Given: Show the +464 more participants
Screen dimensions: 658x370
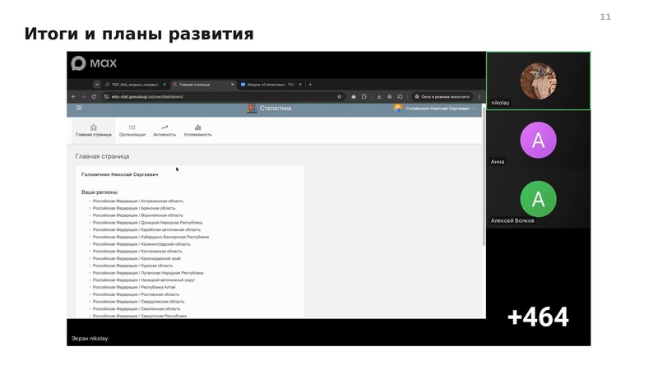Looking at the screenshot, I should pyautogui.click(x=539, y=317).
